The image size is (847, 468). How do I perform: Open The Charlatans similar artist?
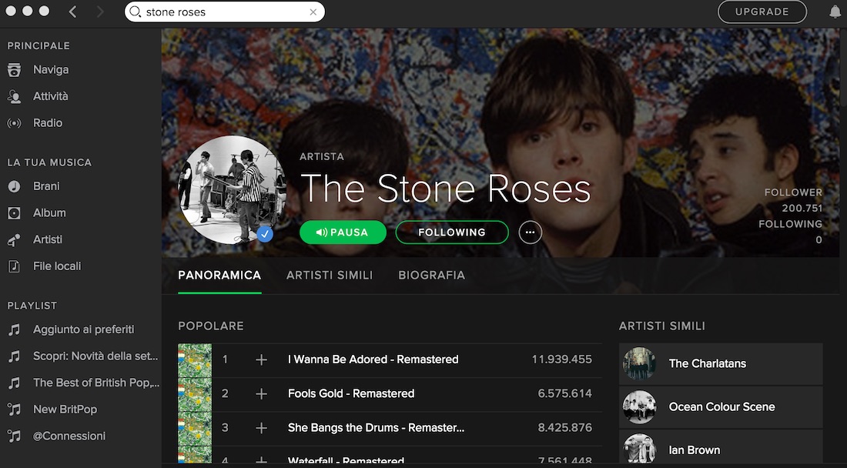[707, 363]
